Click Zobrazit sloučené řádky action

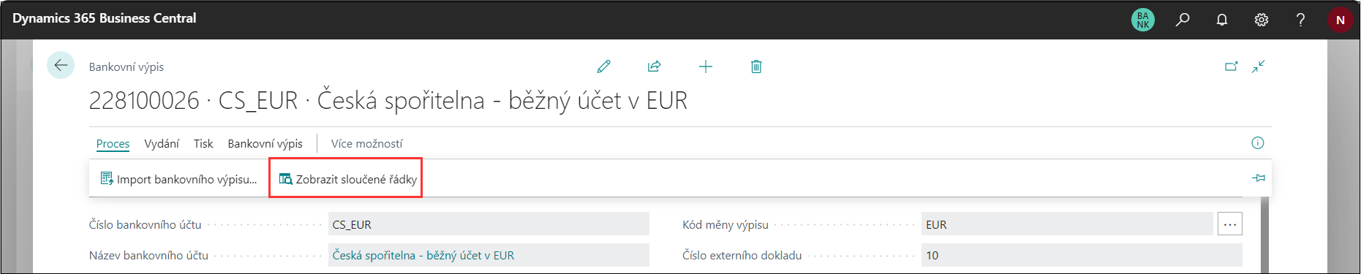[x=348, y=179]
